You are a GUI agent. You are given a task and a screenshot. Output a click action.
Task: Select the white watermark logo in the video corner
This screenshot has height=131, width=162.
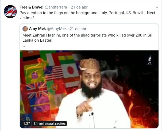pyautogui.click(x=149, y=60)
